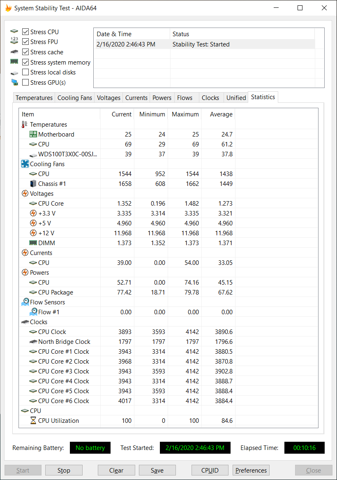The height and width of the screenshot is (480, 337).
Task: Click the Maximum column header
Action: pos(185,114)
